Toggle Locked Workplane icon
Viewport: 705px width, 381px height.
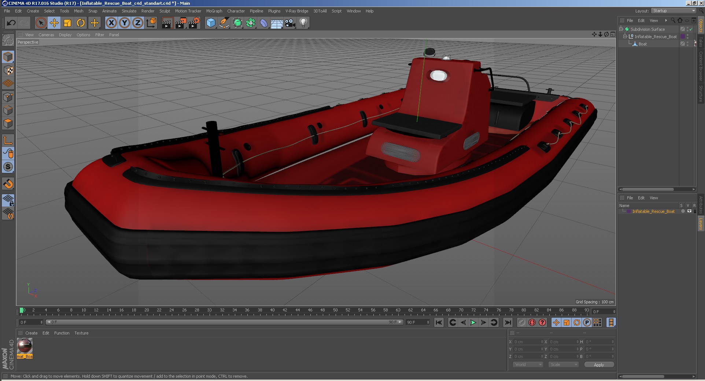[8, 200]
